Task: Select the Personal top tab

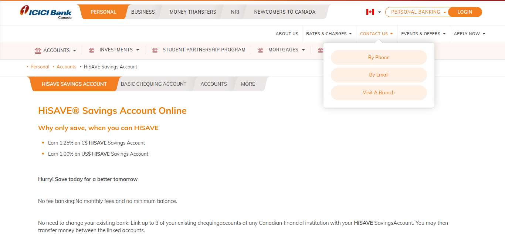Action: [x=103, y=12]
